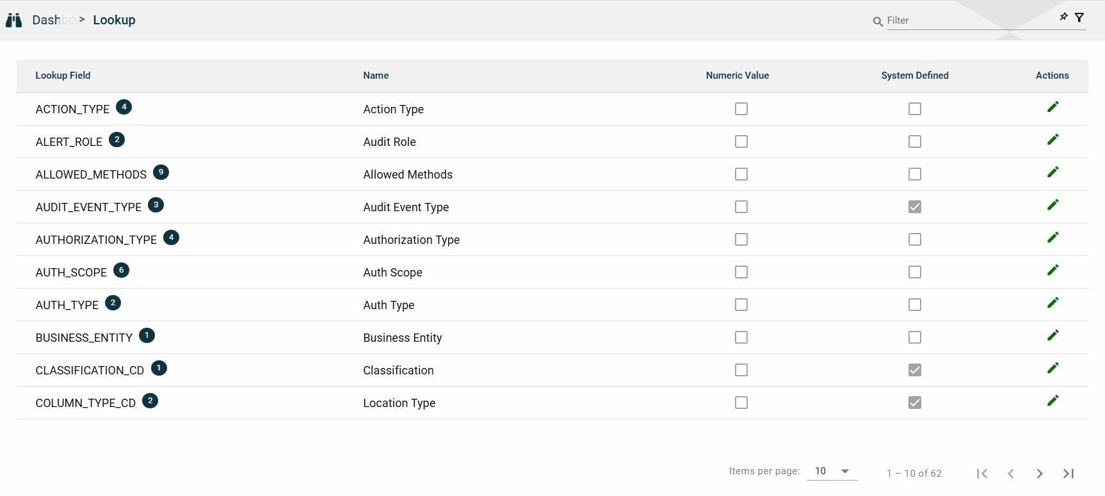This screenshot has height=496, width=1105.
Task: Edit the ACTION_TYPE row with pencil icon
Action: 1053,107
